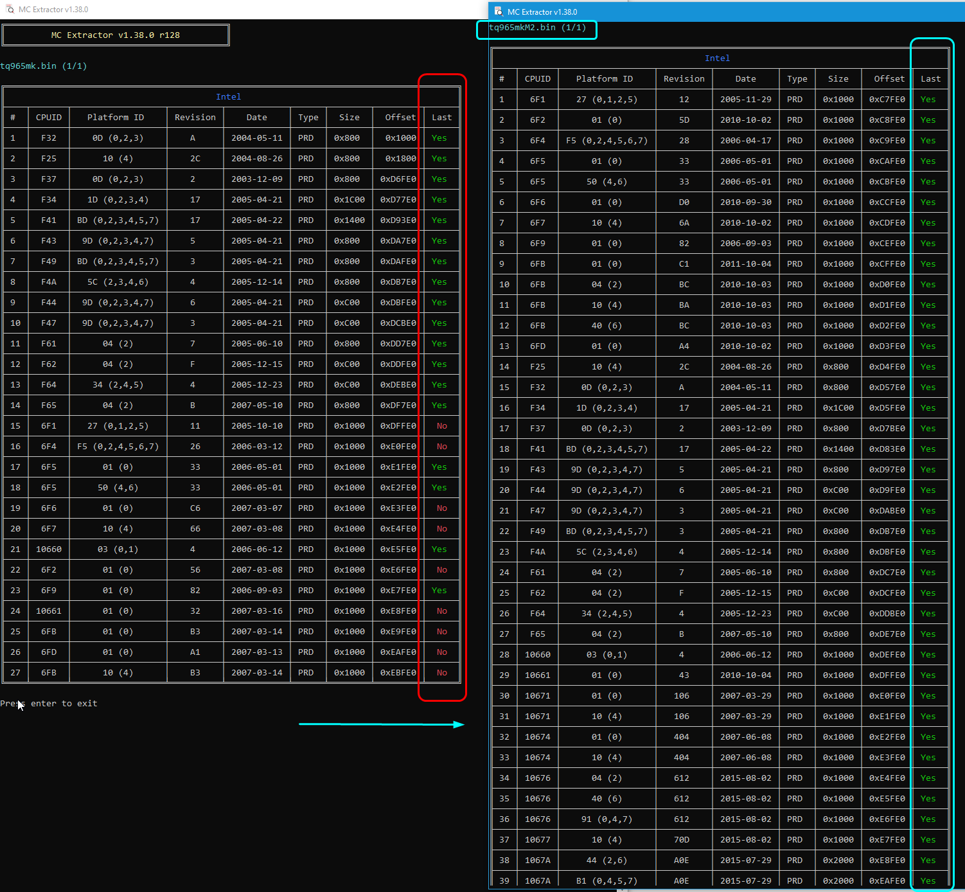Image resolution: width=965 pixels, height=892 pixels.
Task: Click revision '43' in right window row 29
Action: (x=684, y=675)
